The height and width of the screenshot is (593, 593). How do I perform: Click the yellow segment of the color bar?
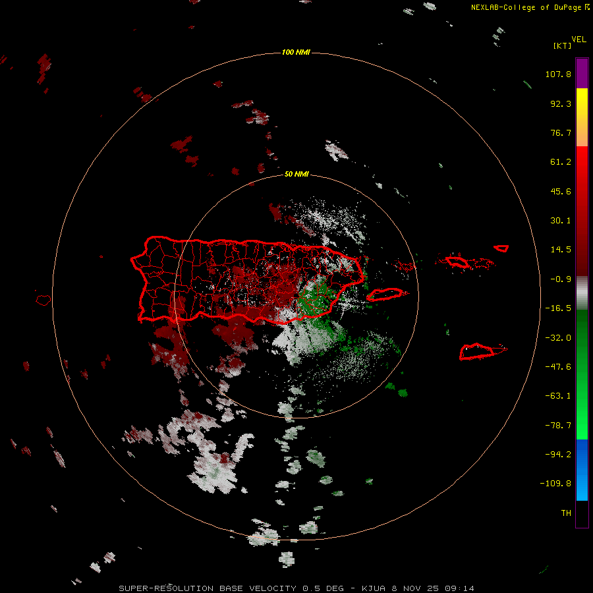click(582, 117)
